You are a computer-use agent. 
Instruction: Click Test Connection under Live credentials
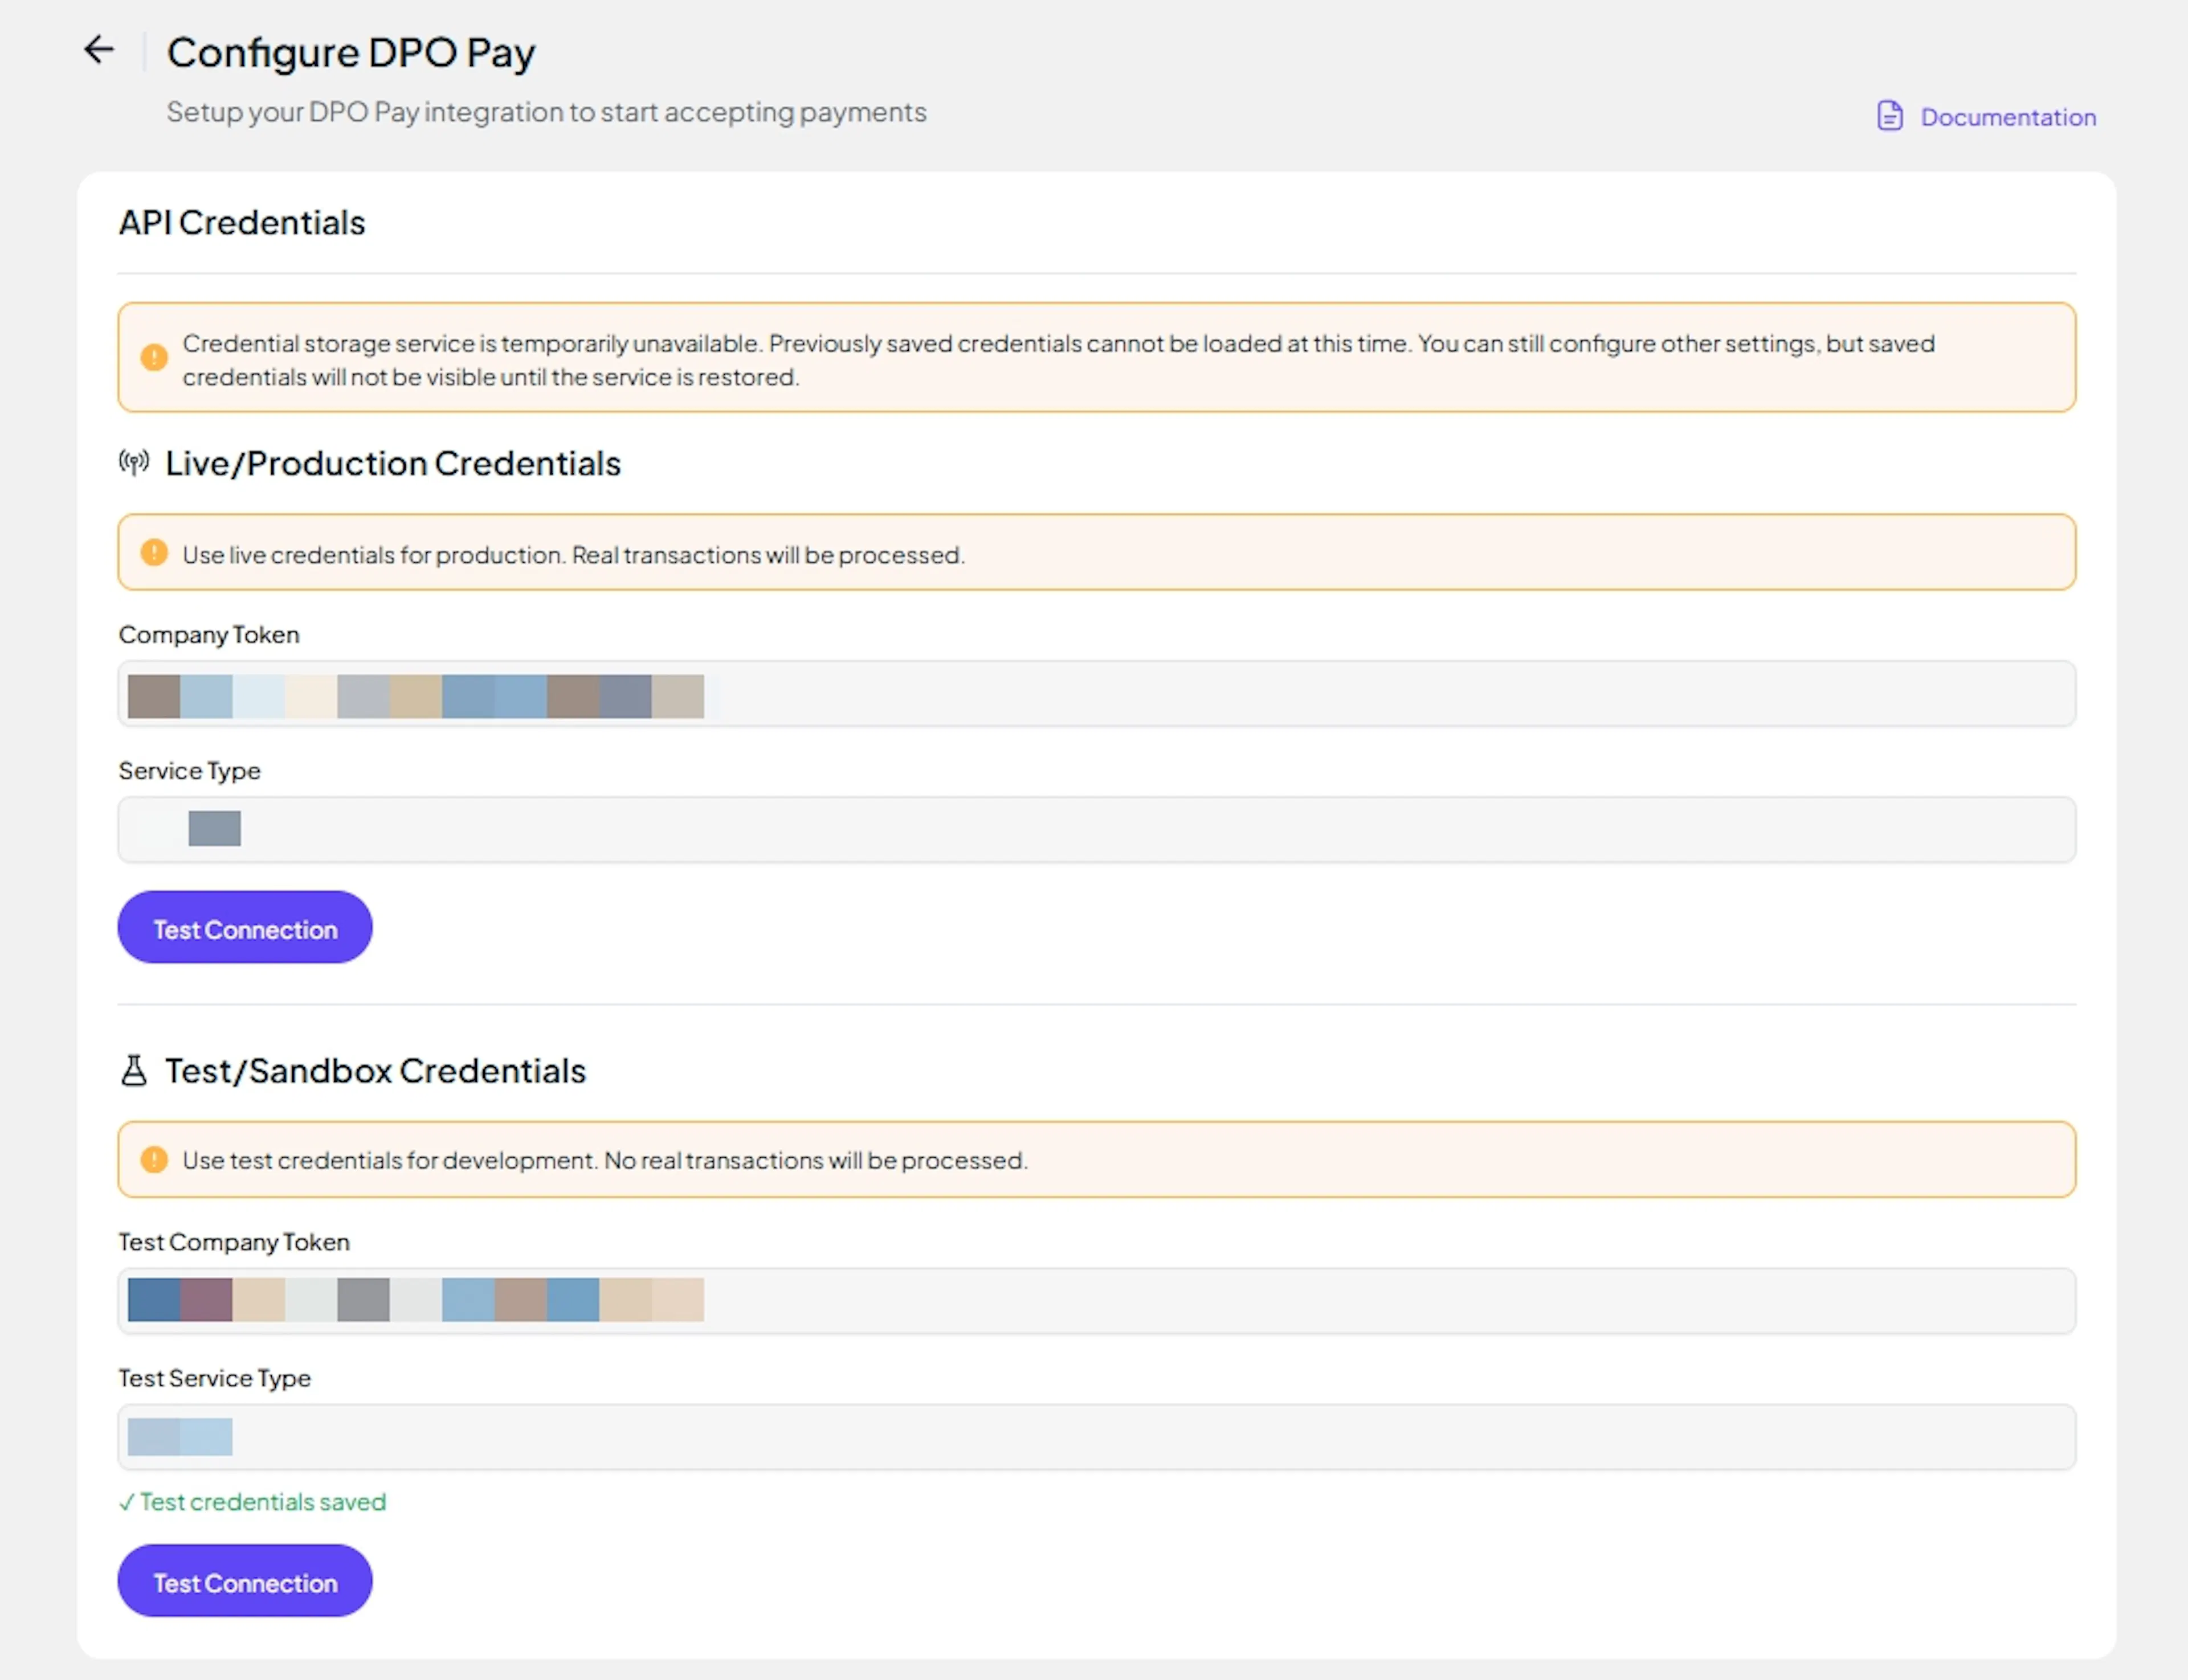pyautogui.click(x=245, y=928)
